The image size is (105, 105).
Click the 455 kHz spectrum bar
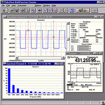(x=9, y=81)
